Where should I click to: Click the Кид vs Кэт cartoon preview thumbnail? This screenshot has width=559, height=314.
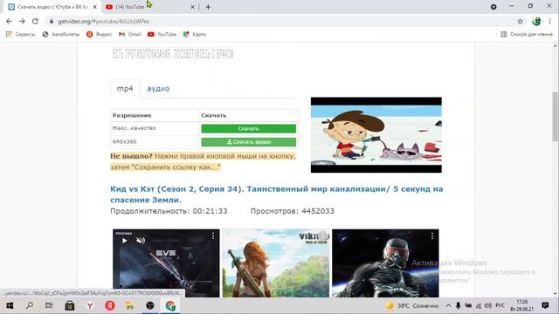coord(376,135)
